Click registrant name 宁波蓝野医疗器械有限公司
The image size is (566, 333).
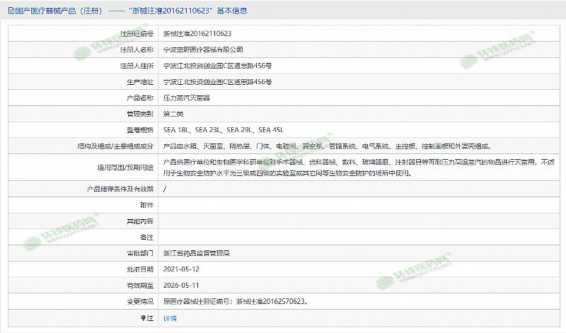tap(203, 50)
